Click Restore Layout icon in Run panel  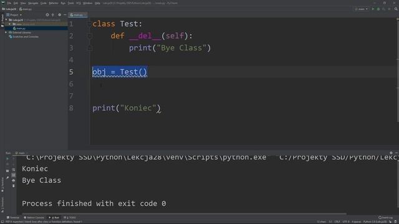pos(7,170)
